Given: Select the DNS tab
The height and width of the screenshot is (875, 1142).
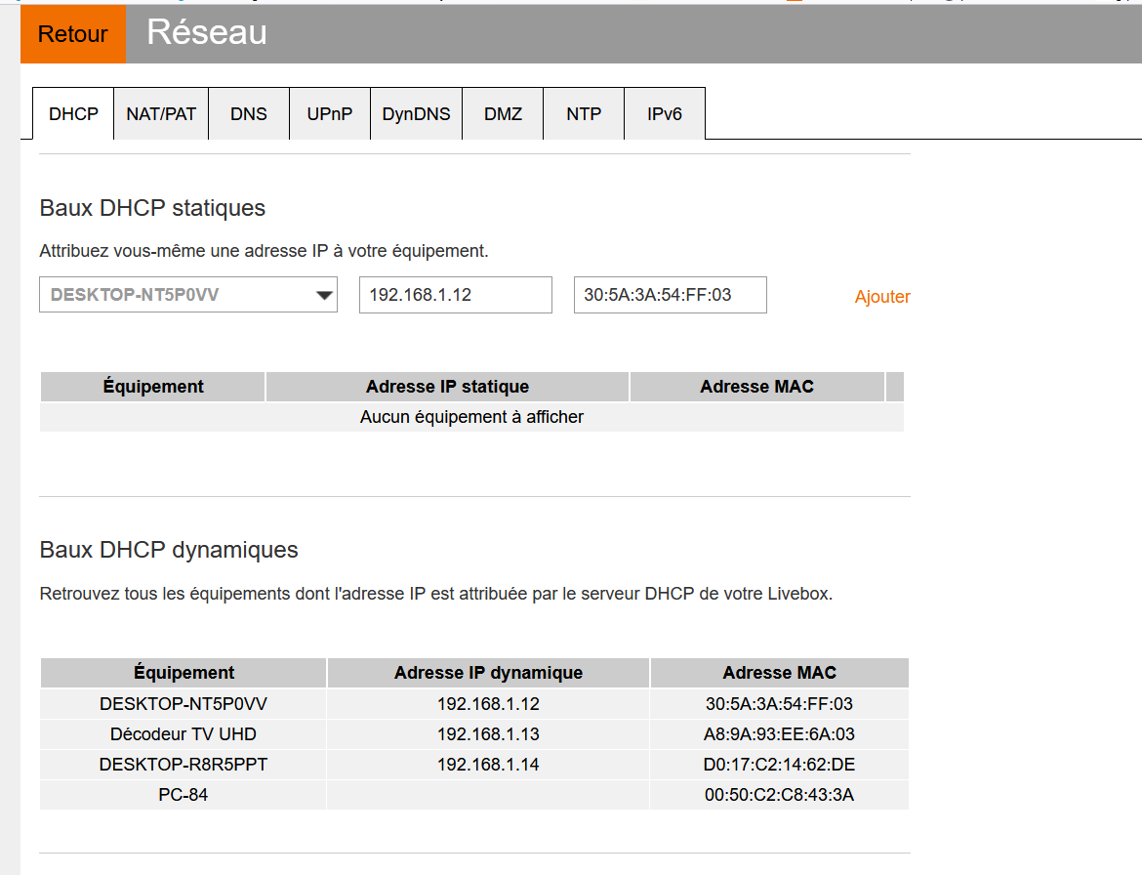Looking at the screenshot, I should click(x=249, y=114).
